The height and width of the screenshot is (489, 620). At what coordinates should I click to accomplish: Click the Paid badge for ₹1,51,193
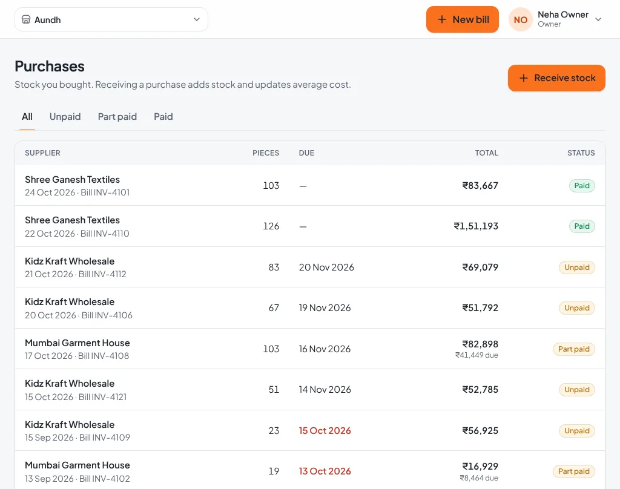point(582,226)
